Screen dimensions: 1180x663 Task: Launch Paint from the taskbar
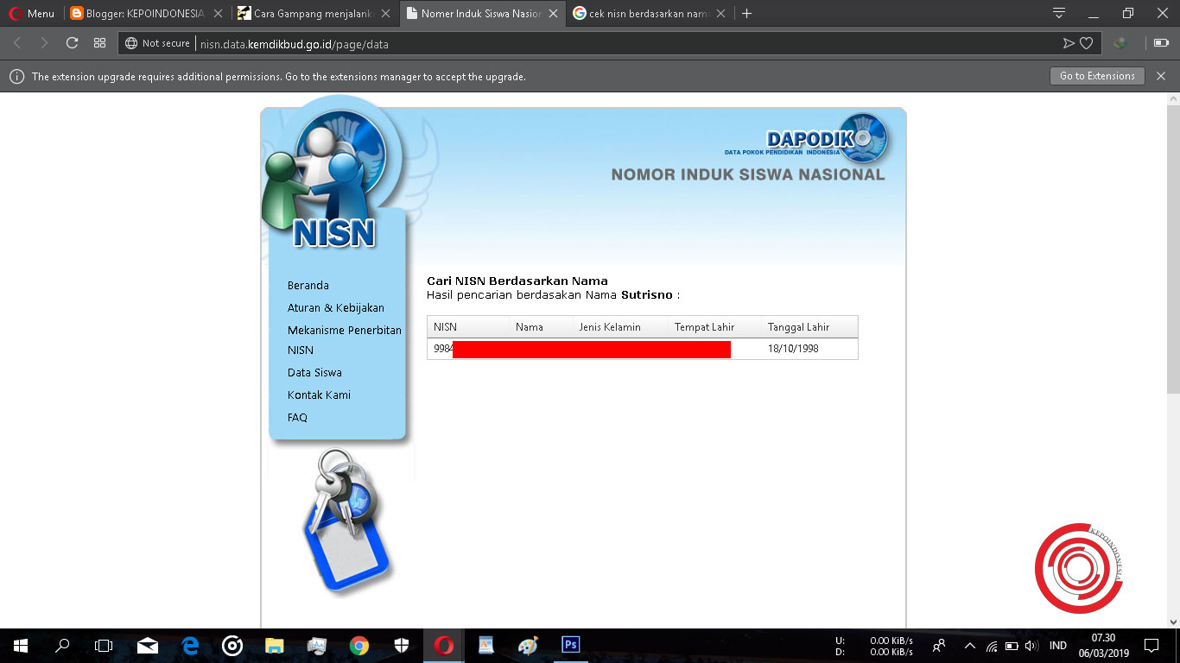tap(527, 645)
